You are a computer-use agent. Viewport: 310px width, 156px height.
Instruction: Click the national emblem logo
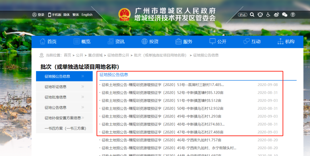pyautogui.click(x=125, y=15)
